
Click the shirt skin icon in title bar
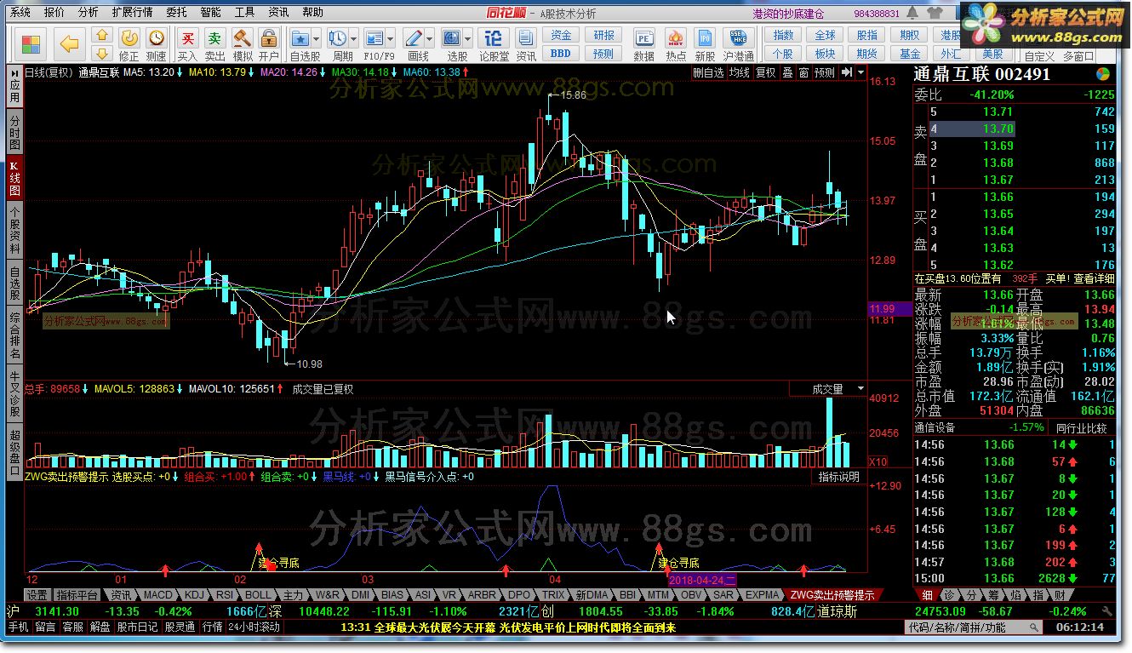pyautogui.click(x=935, y=13)
